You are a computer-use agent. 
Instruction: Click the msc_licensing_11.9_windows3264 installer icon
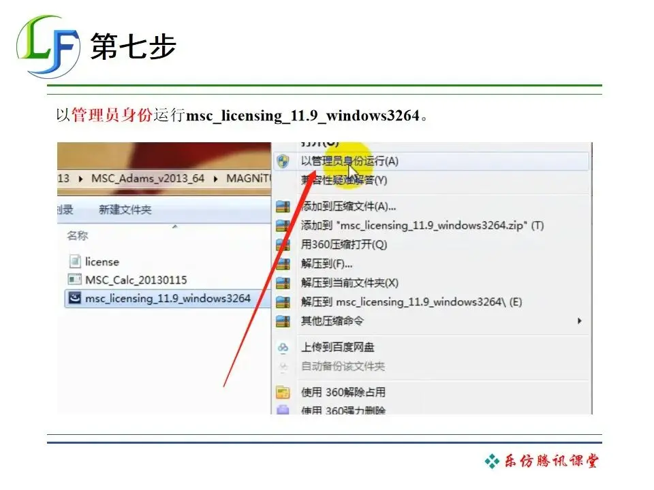75,298
